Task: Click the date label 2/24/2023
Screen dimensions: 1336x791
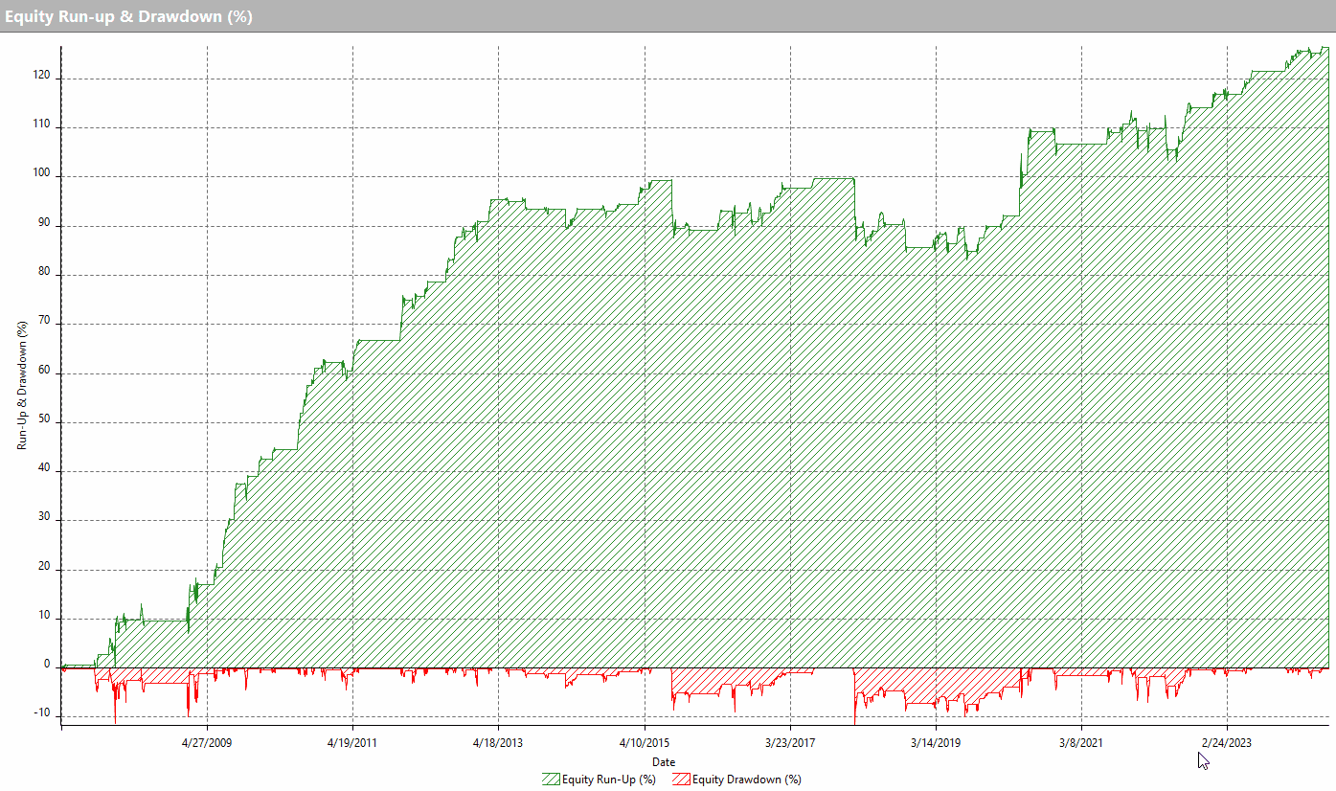Action: click(x=1227, y=743)
